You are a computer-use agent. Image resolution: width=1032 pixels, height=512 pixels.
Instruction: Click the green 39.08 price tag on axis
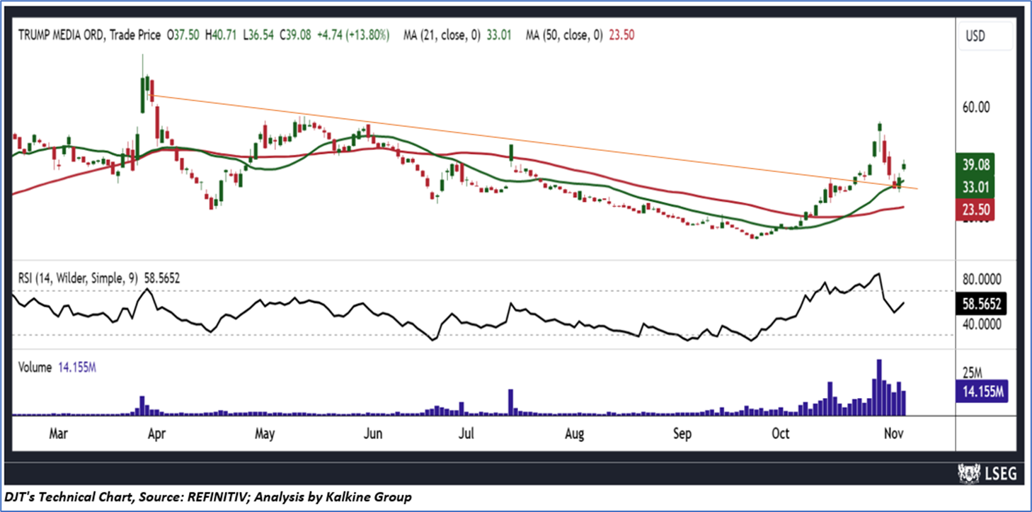tap(975, 164)
